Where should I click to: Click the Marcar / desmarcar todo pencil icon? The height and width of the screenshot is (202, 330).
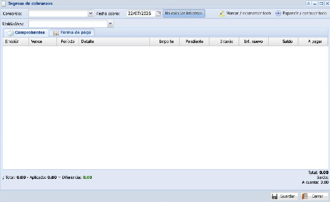(x=222, y=13)
